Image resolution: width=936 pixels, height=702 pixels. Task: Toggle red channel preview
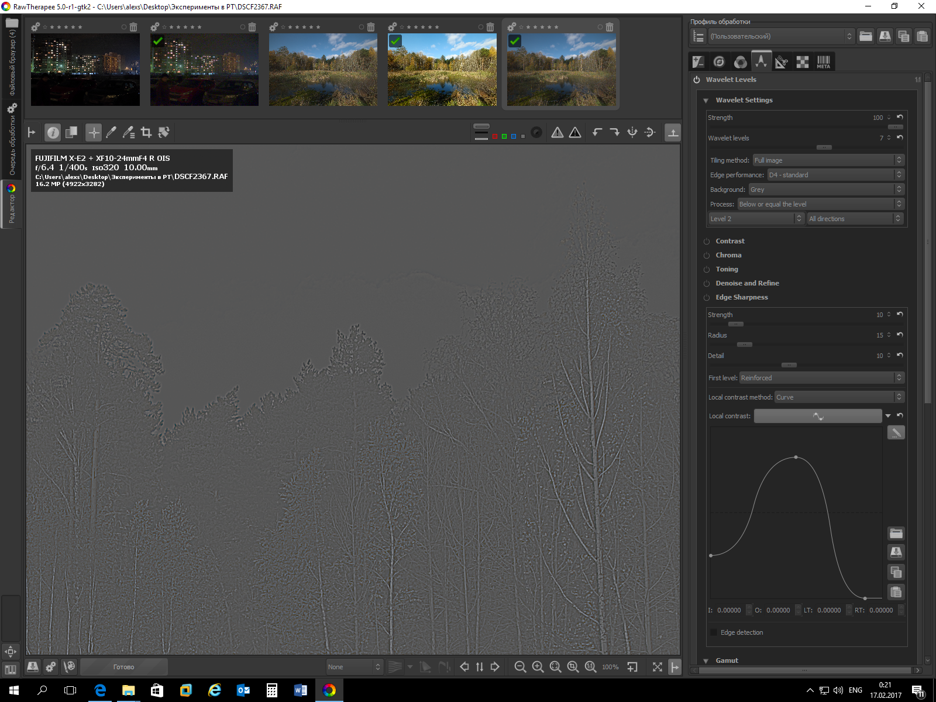point(495,136)
